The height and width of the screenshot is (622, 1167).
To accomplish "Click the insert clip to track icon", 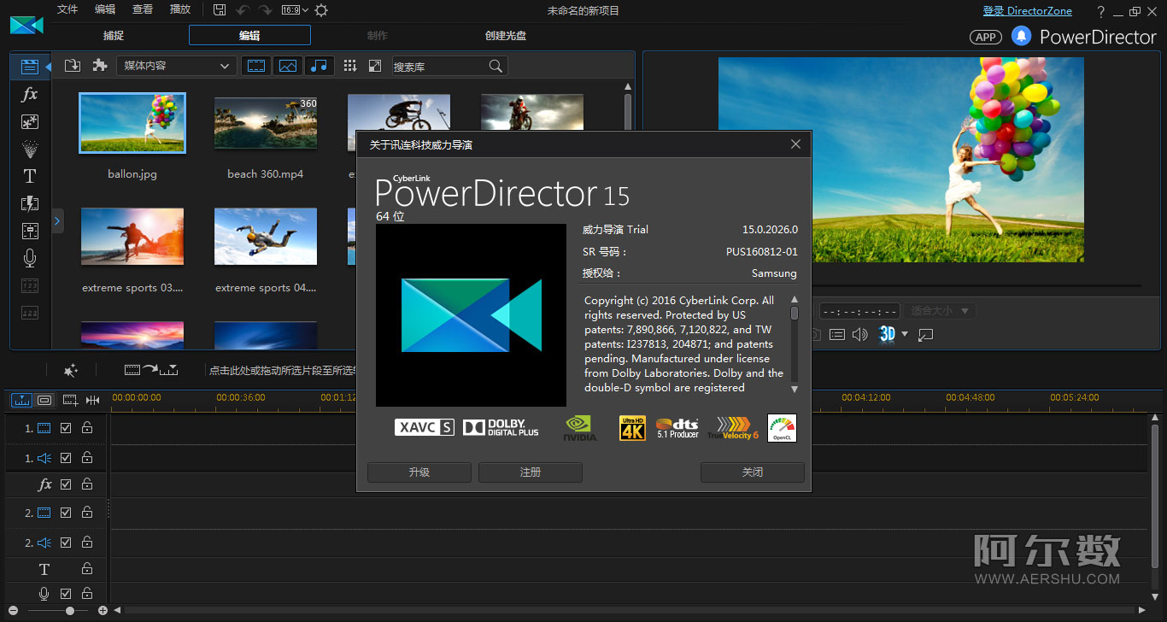I will (x=151, y=370).
